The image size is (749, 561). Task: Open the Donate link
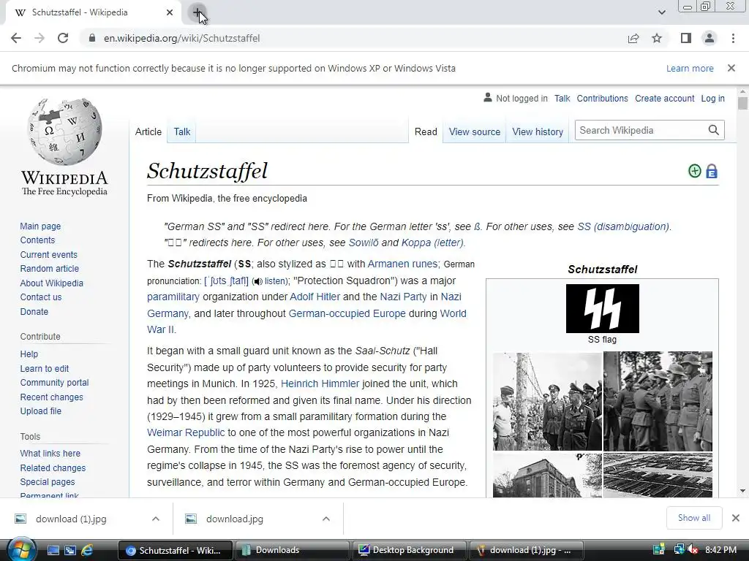34,311
